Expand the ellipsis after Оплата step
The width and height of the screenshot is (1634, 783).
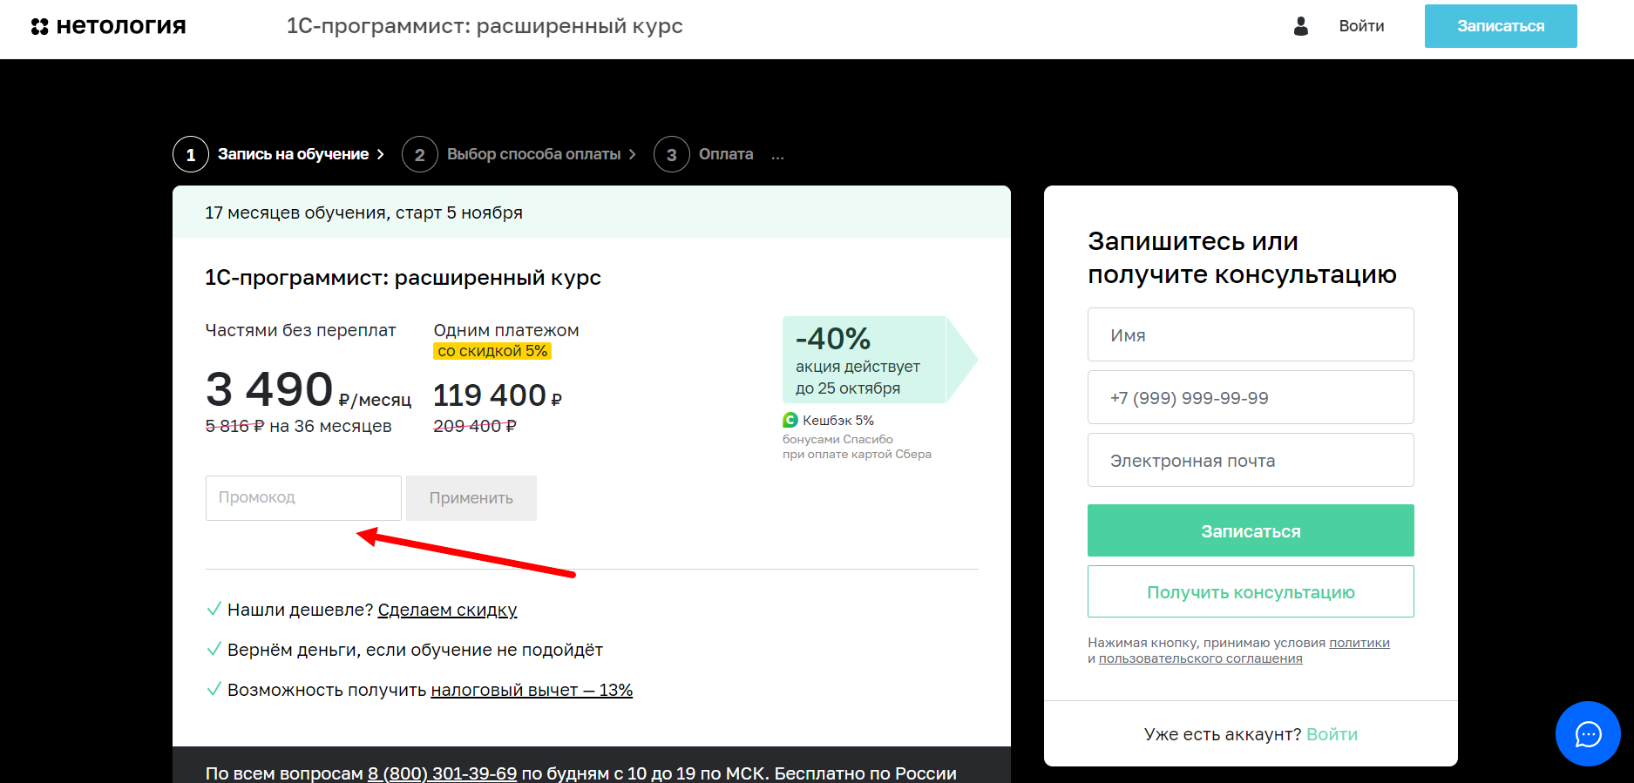click(778, 154)
